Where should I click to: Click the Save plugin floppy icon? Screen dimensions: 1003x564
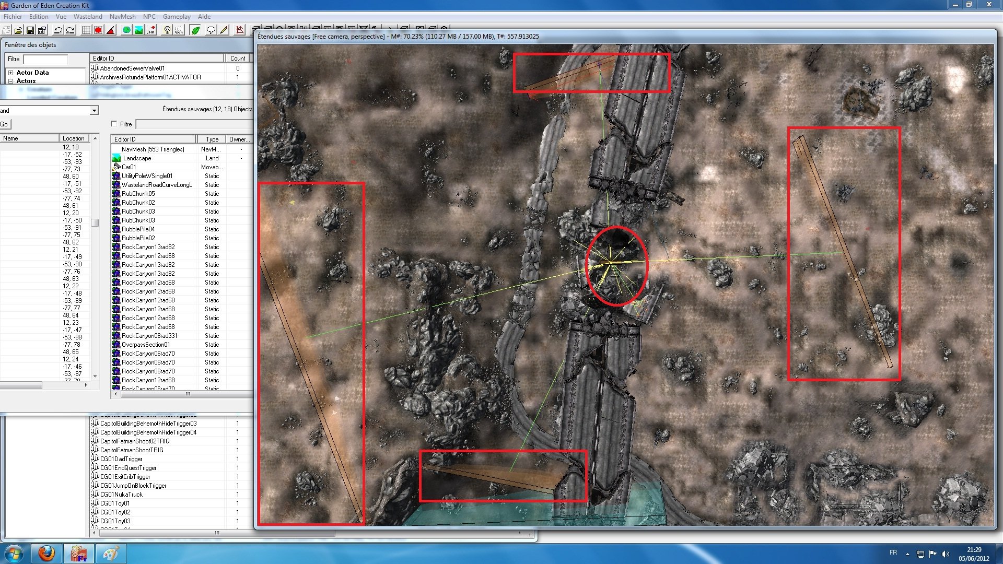pos(30,30)
